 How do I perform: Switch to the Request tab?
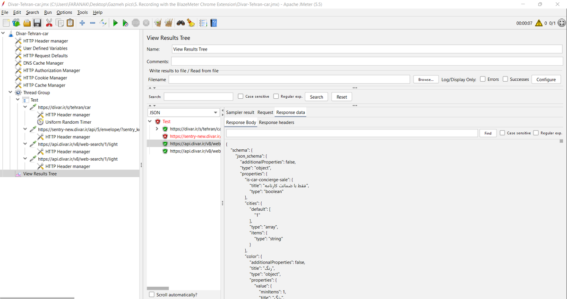[x=265, y=112]
